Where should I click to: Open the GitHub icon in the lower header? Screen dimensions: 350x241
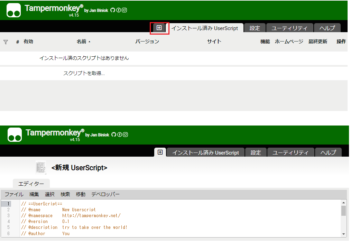(x=114, y=135)
